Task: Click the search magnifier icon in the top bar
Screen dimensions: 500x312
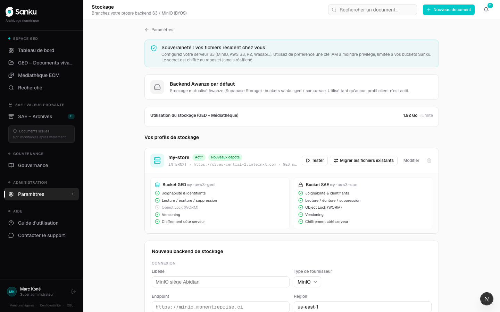Action: pyautogui.click(x=334, y=10)
